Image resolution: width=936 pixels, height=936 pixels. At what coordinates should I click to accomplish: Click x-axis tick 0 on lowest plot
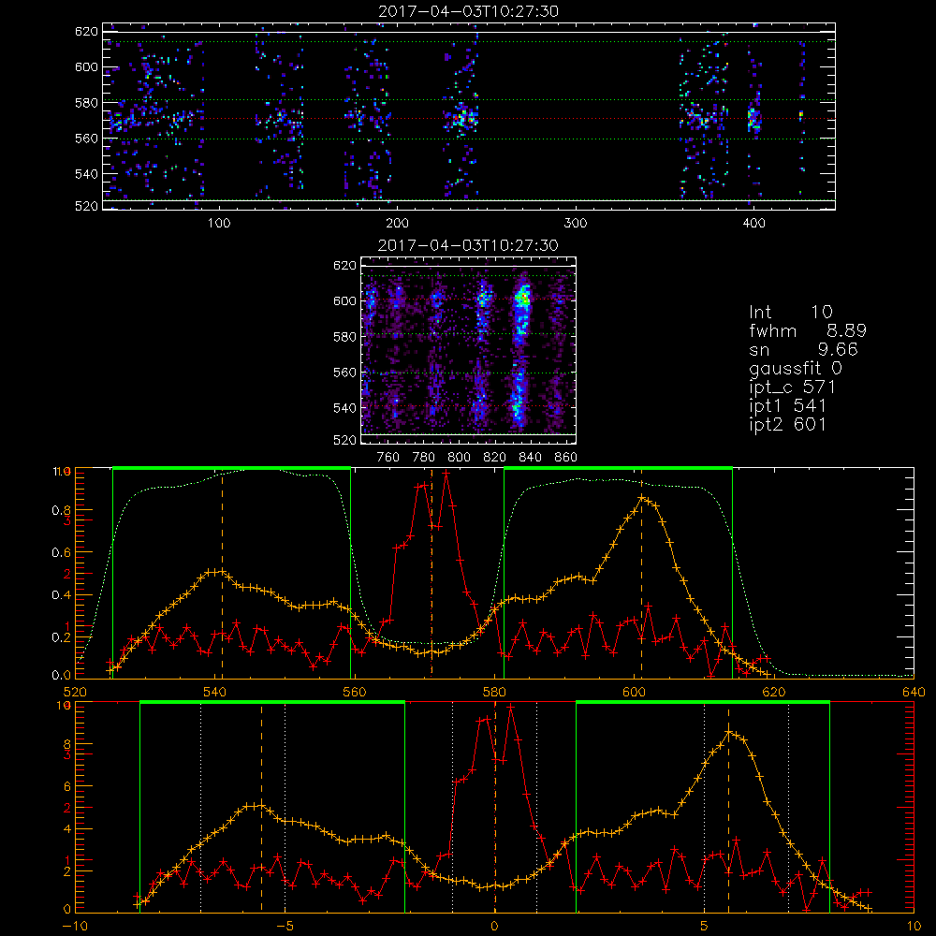[x=494, y=927]
